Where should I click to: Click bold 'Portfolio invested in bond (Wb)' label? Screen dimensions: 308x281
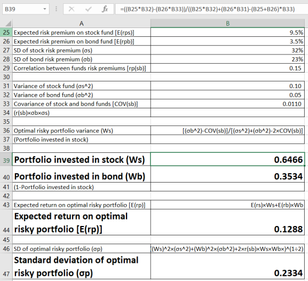pos(80,176)
